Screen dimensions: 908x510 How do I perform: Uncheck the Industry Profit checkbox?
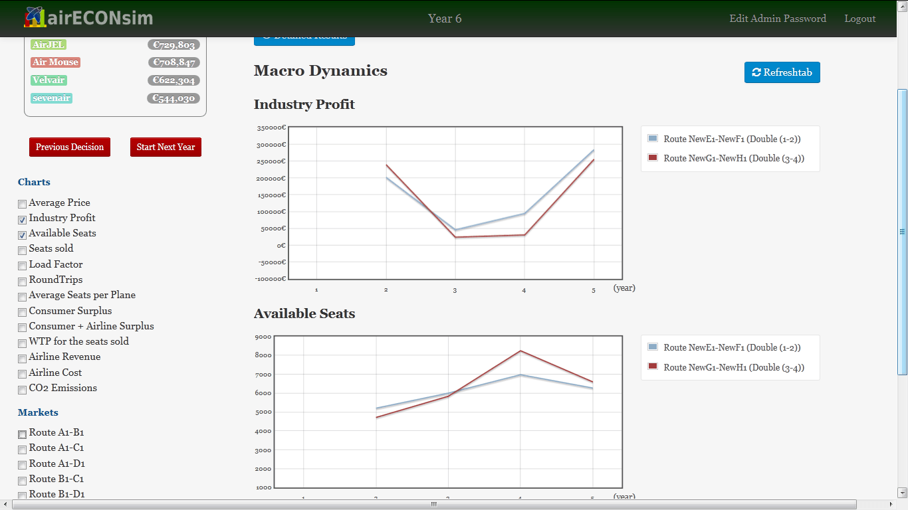(22, 219)
